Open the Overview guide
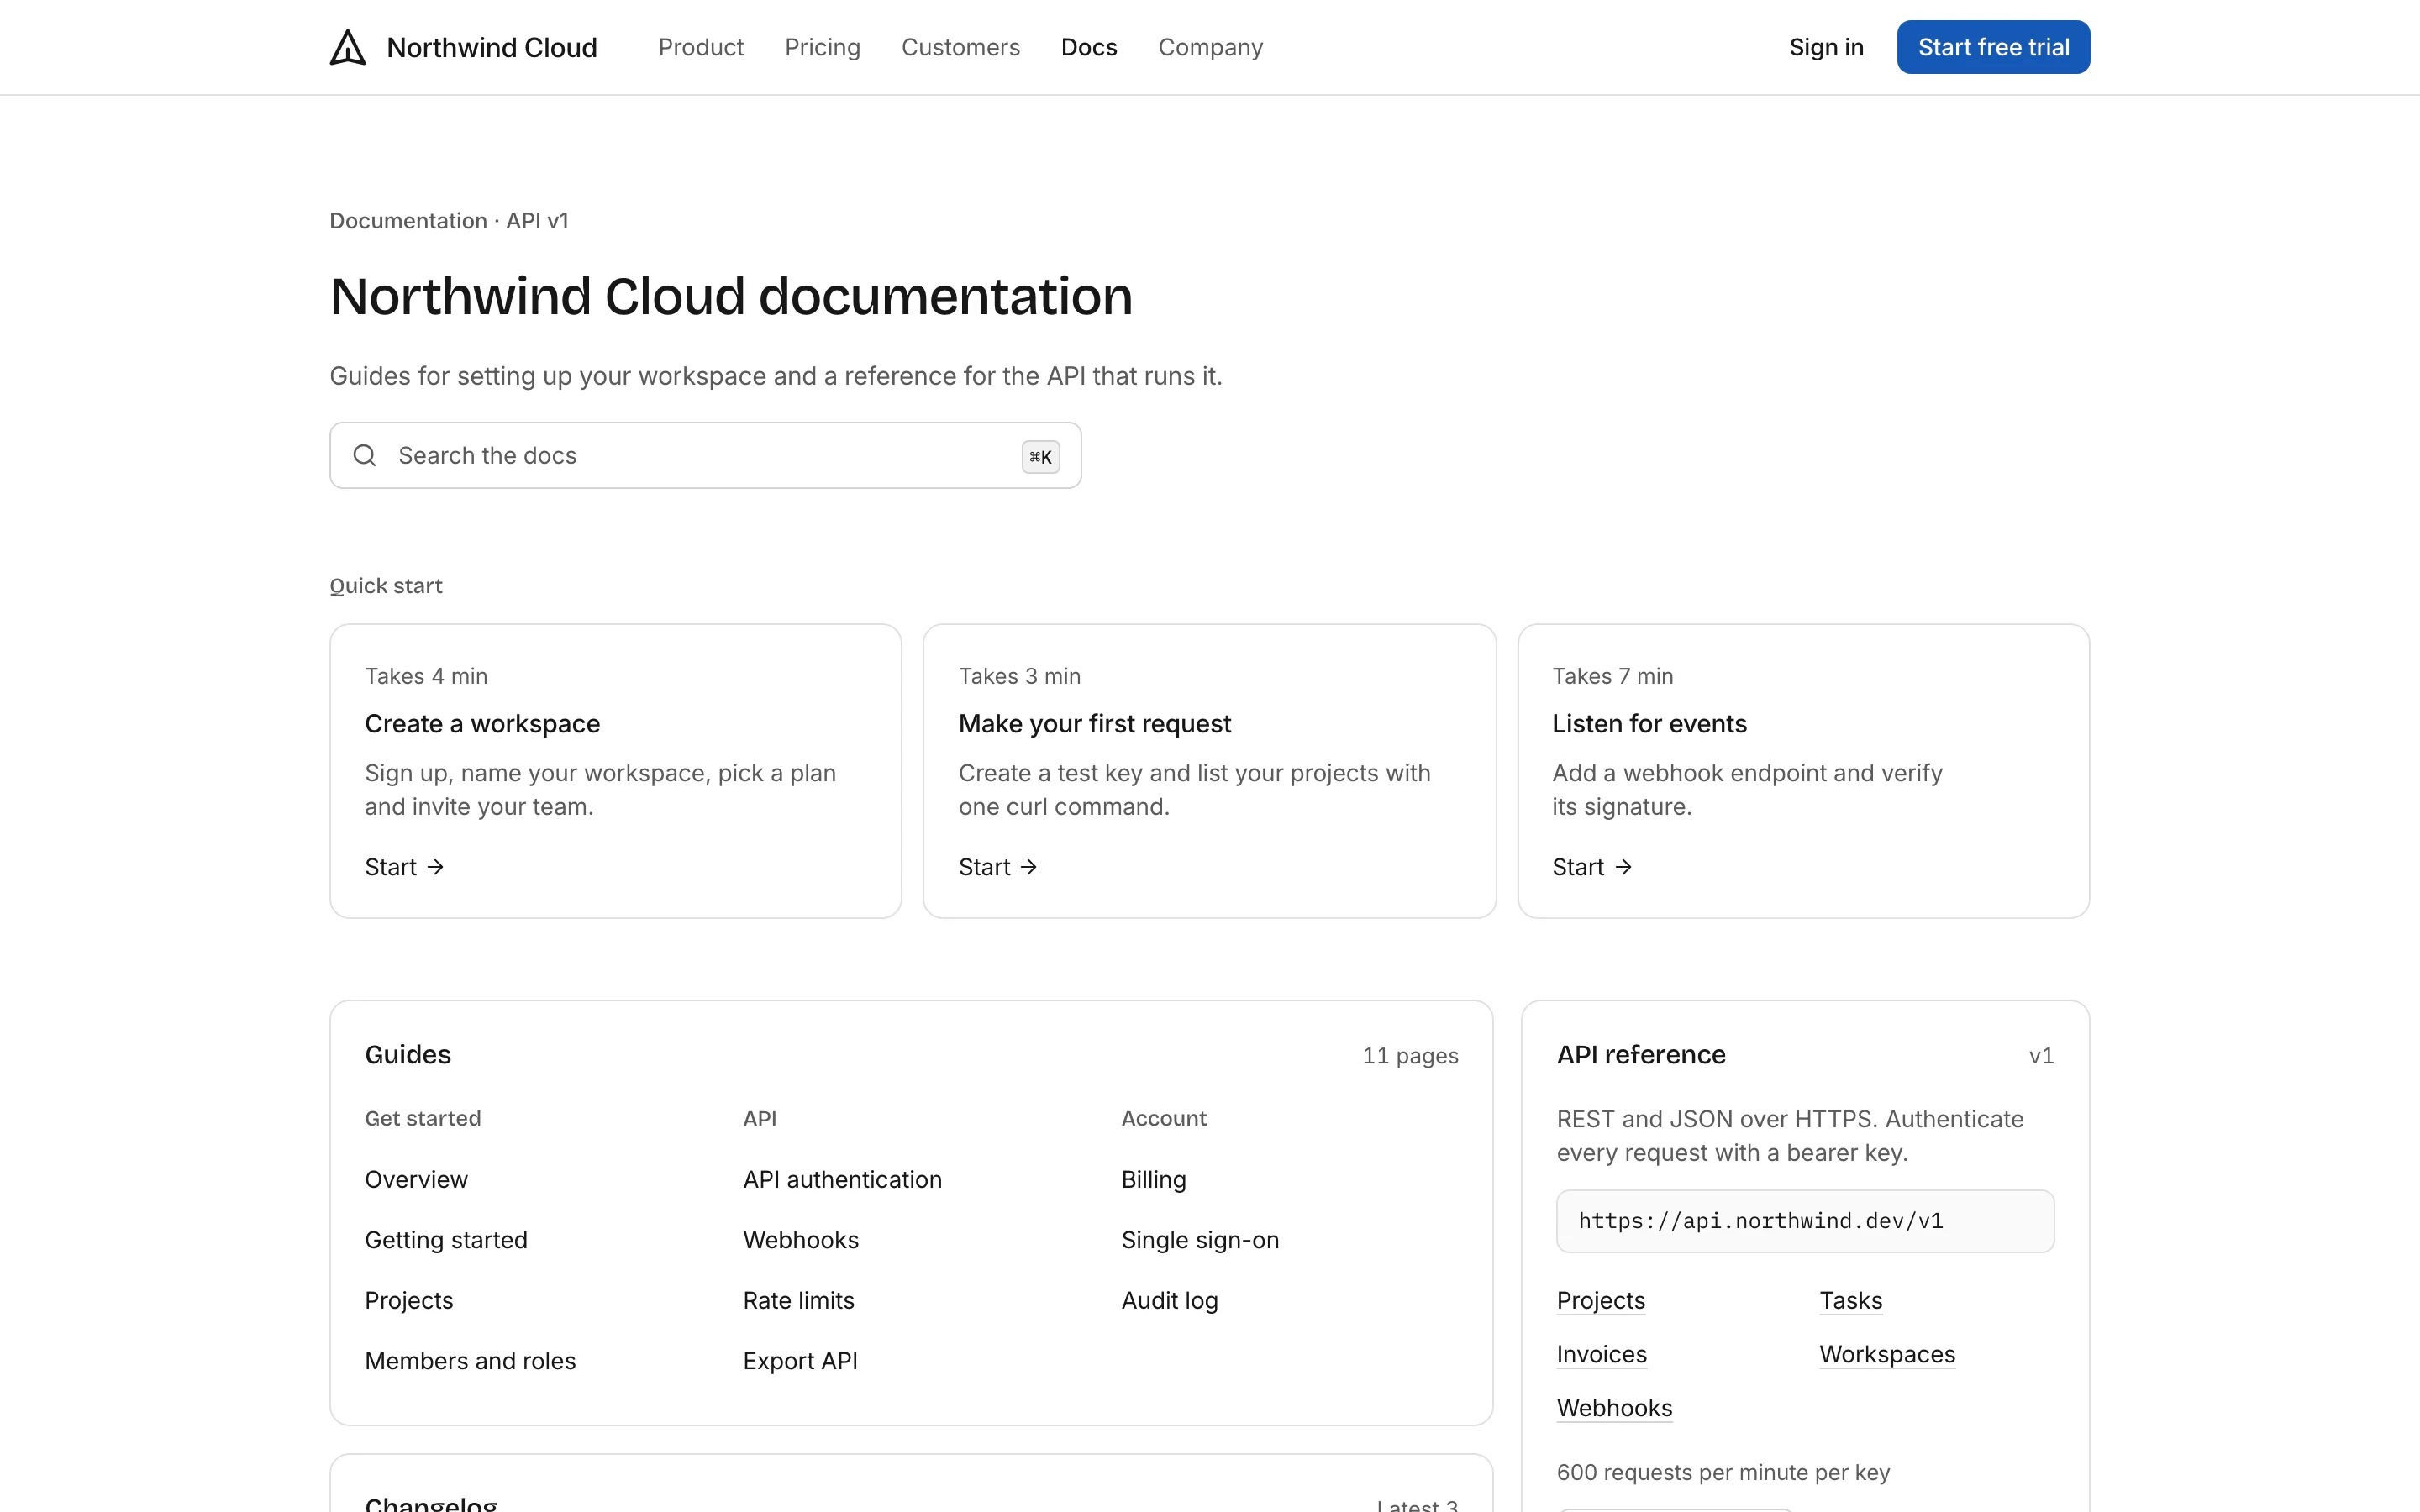This screenshot has width=2420, height=1512. click(x=416, y=1179)
